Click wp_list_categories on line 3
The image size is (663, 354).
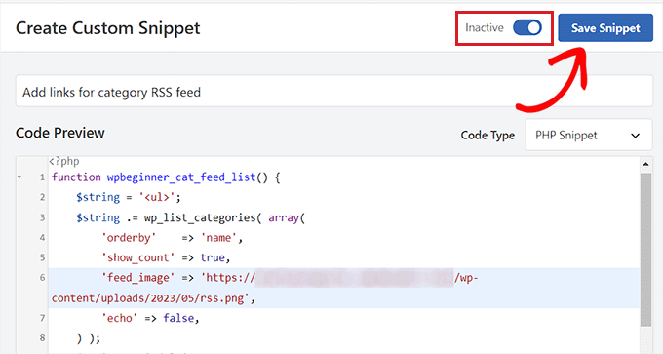[200, 217]
